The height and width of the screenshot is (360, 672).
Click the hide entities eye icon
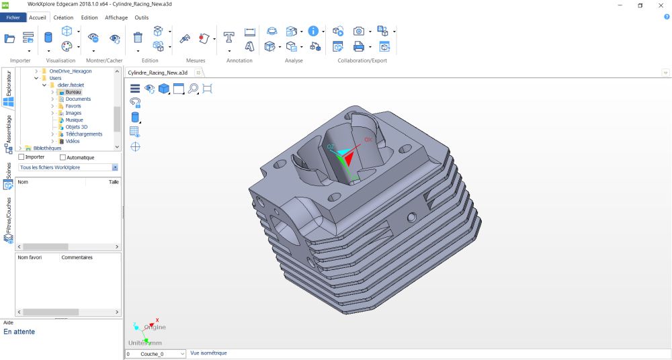[x=93, y=38]
